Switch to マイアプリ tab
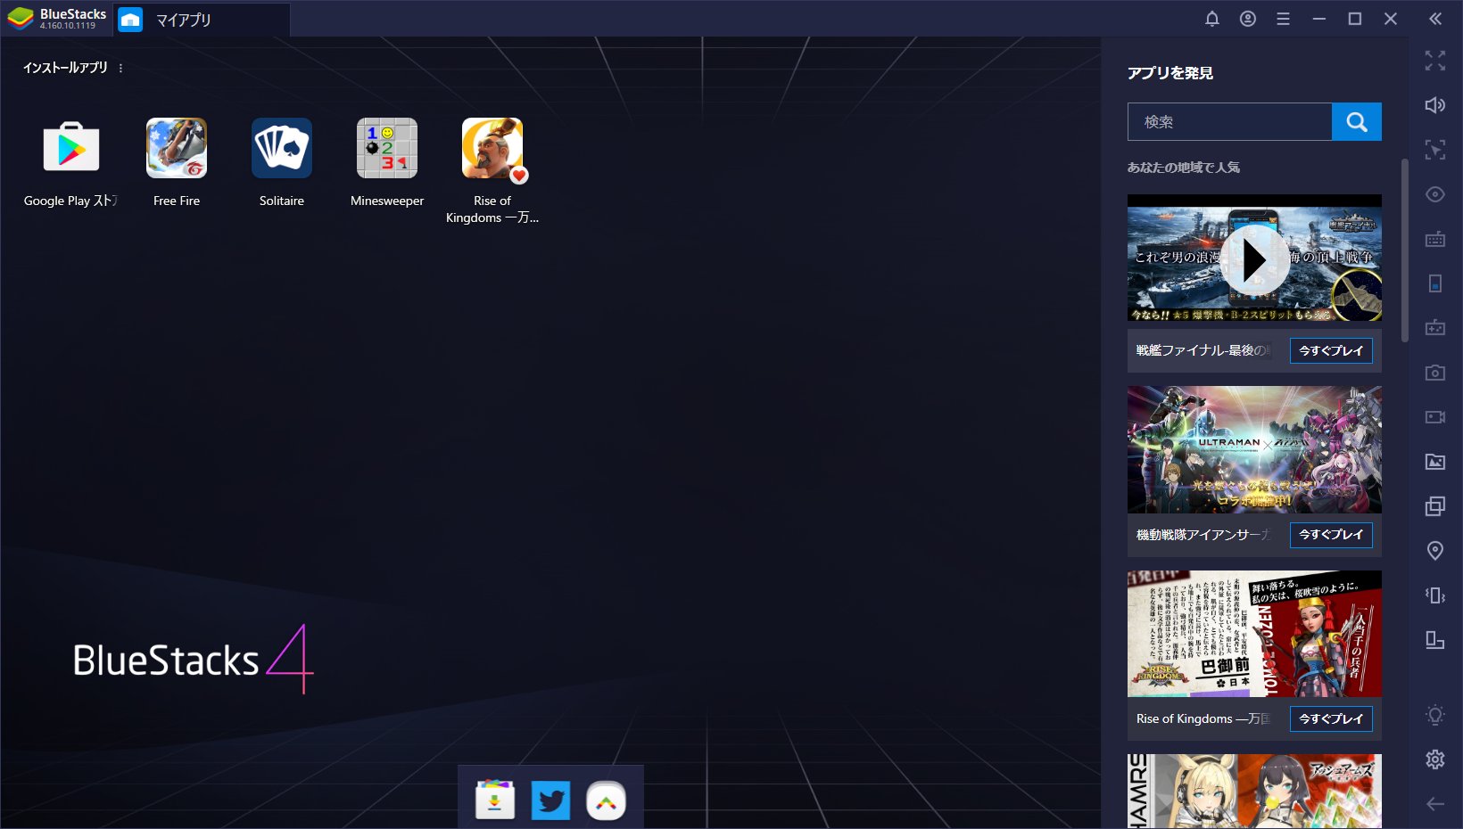The image size is (1463, 829). (x=202, y=20)
